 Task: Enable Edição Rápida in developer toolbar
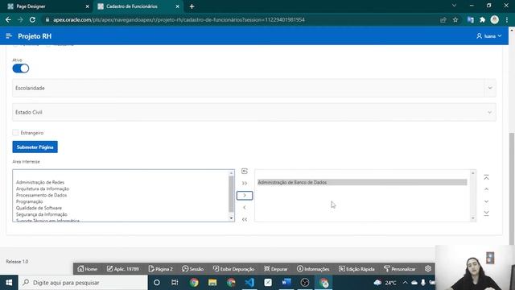point(356,269)
